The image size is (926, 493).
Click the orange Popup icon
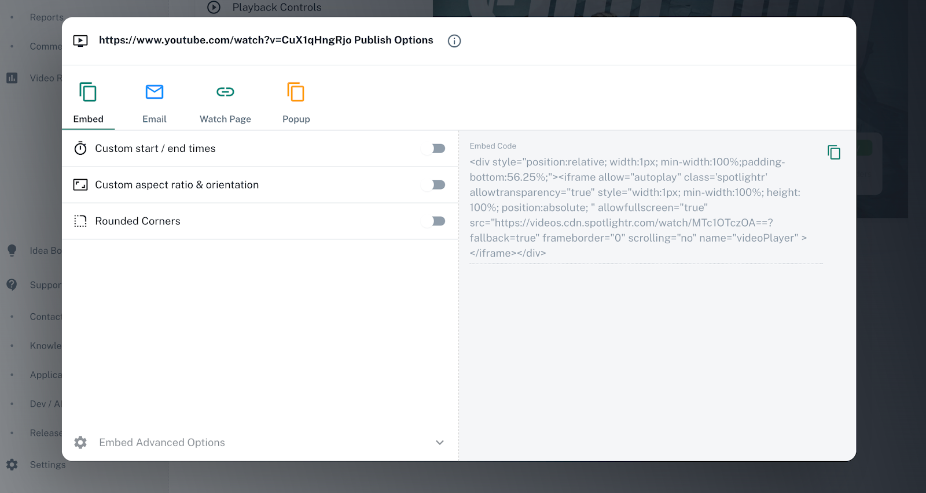[296, 92]
